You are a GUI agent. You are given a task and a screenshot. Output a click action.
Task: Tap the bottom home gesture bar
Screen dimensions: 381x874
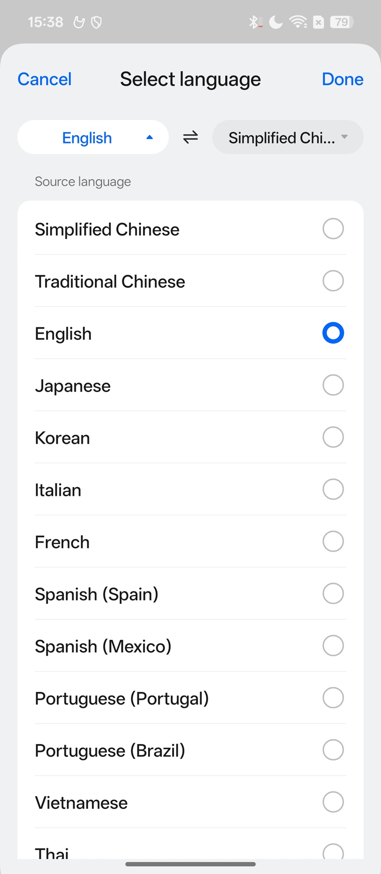[x=190, y=864]
